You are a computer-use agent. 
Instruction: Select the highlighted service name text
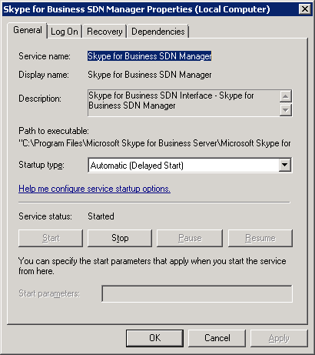coord(150,56)
